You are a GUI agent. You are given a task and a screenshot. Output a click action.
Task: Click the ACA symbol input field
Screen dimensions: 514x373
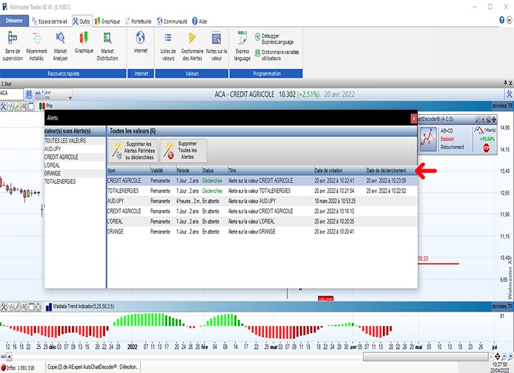coord(12,94)
